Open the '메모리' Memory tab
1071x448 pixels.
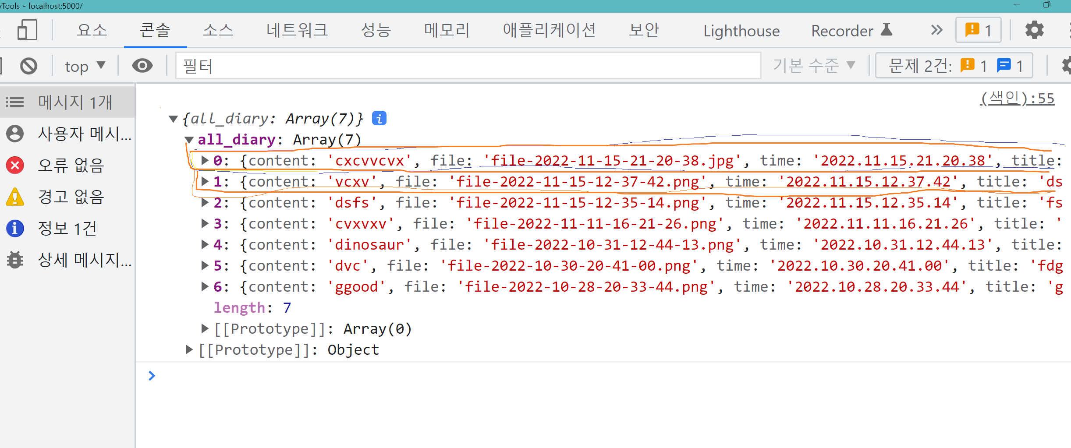click(x=447, y=30)
